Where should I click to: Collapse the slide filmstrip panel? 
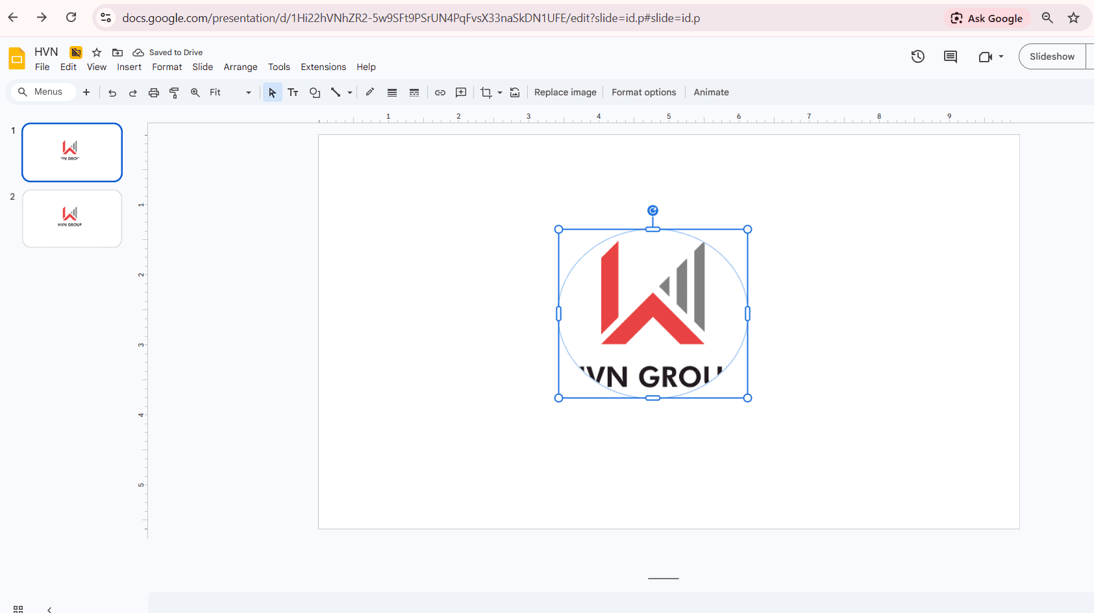(49, 609)
